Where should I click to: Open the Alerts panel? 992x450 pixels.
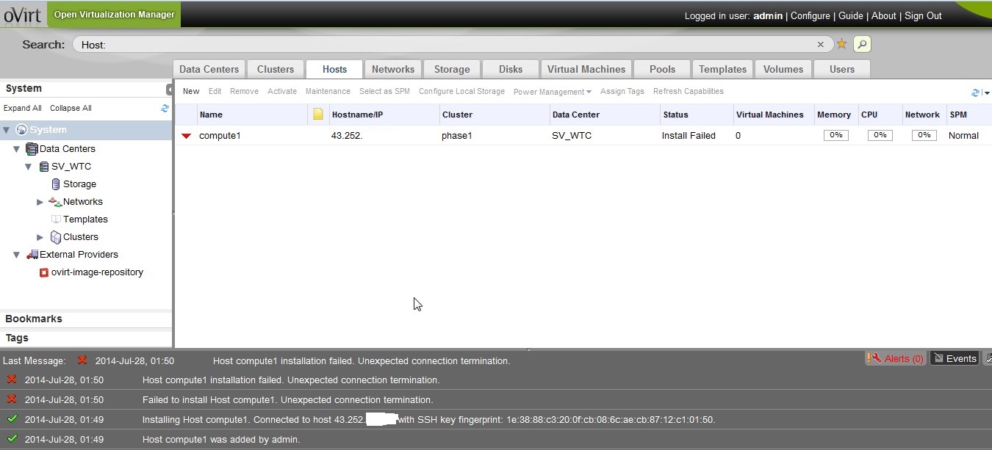[896, 358]
